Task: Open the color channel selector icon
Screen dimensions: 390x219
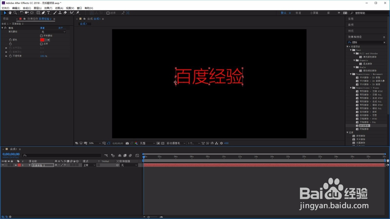Action: 136,144
